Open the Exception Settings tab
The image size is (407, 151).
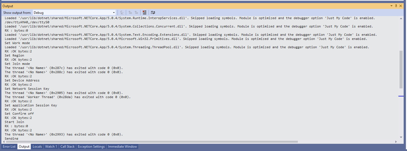(91, 147)
